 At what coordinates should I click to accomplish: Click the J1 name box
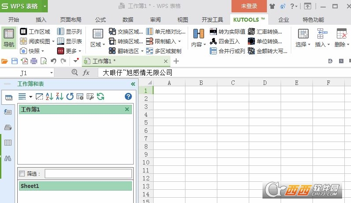23,73
